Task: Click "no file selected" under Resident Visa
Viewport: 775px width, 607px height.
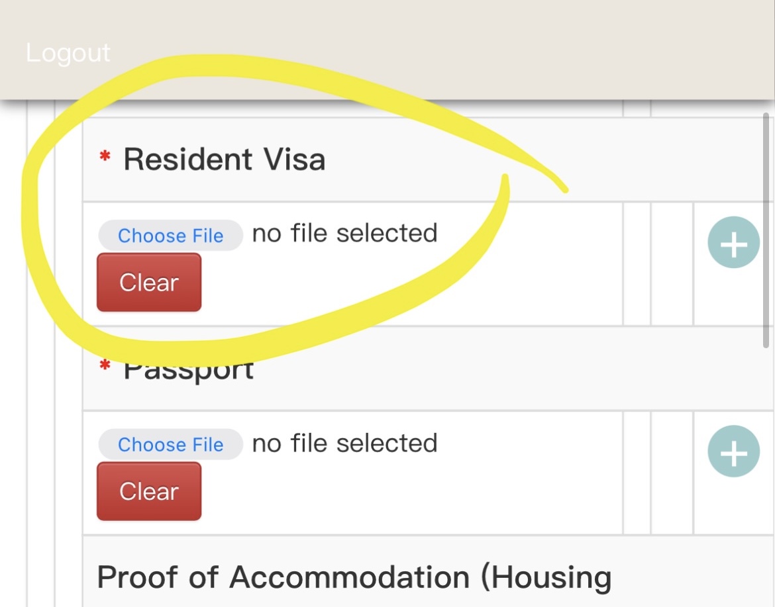Action: (344, 234)
